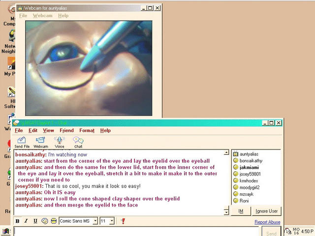Click the red exclamation buzz icon
Screen dimensions: 315x236
tap(123, 221)
